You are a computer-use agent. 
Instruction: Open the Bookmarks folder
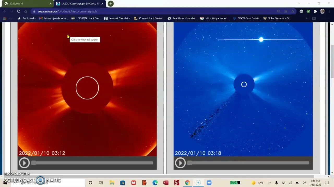point(26,18)
